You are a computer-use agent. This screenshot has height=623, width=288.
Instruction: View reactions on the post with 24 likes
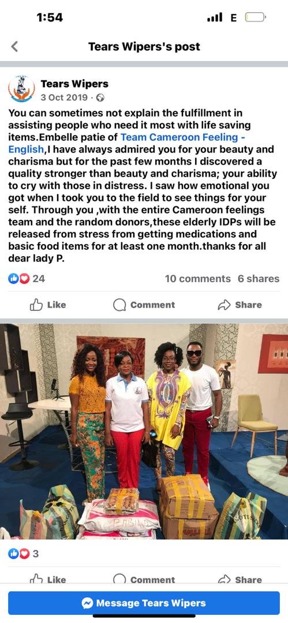click(x=27, y=279)
